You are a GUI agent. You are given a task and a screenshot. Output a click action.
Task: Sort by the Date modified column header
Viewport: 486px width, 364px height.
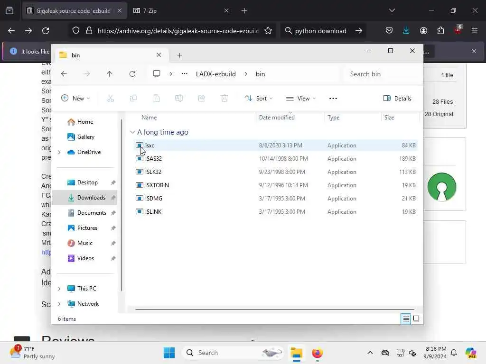coord(277,118)
